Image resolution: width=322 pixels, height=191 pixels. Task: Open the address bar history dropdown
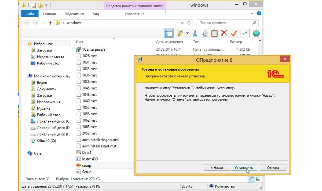(x=182, y=23)
